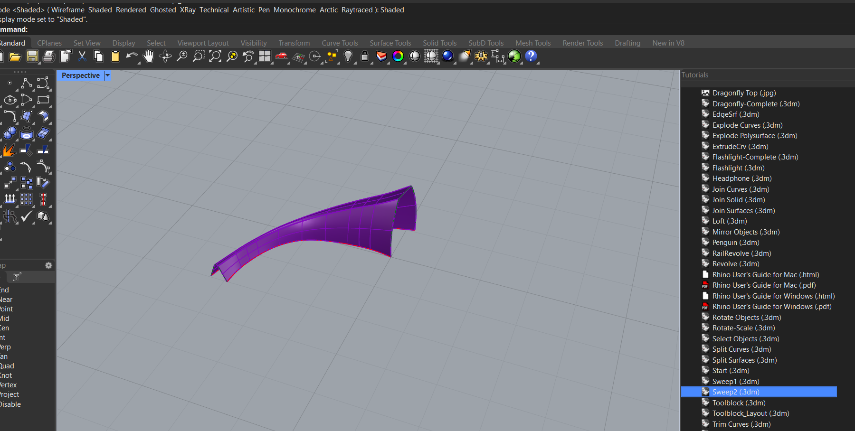Open the osnap panel gear settings
Screen dimensions: 855x431
coord(48,265)
